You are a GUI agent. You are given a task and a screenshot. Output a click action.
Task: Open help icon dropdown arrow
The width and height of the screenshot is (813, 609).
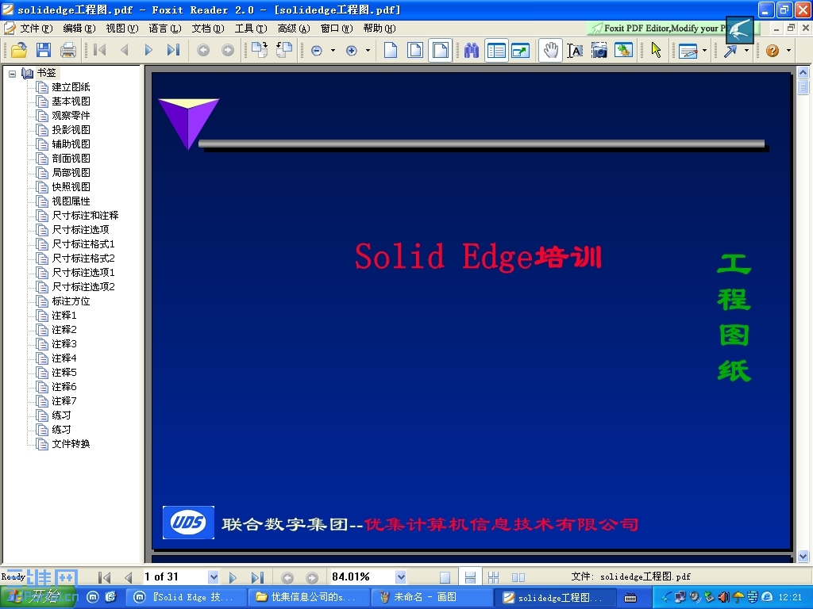click(788, 50)
